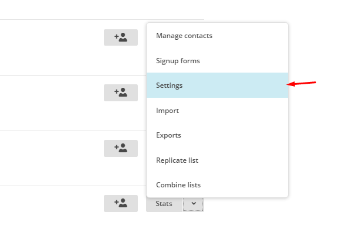
Task: Click the add contact icon in the second row
Action: 121,93
